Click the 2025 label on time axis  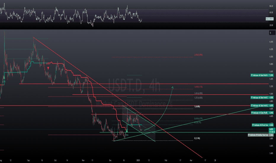tap(138, 160)
